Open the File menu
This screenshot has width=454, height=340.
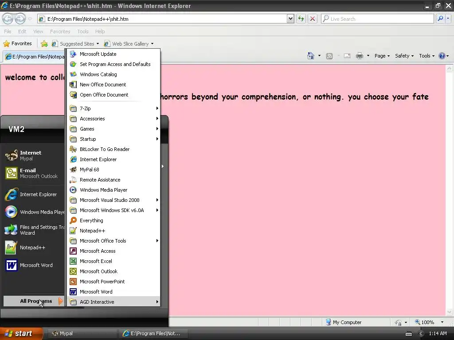(x=8, y=31)
